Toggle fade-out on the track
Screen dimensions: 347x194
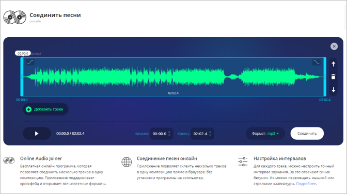316,62
